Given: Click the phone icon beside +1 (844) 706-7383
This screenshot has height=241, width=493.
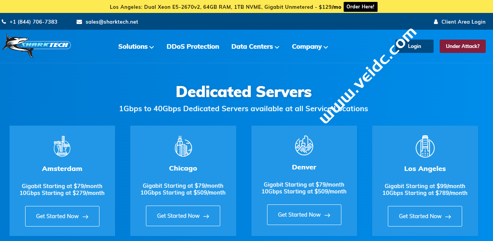Looking at the screenshot, I should point(4,22).
